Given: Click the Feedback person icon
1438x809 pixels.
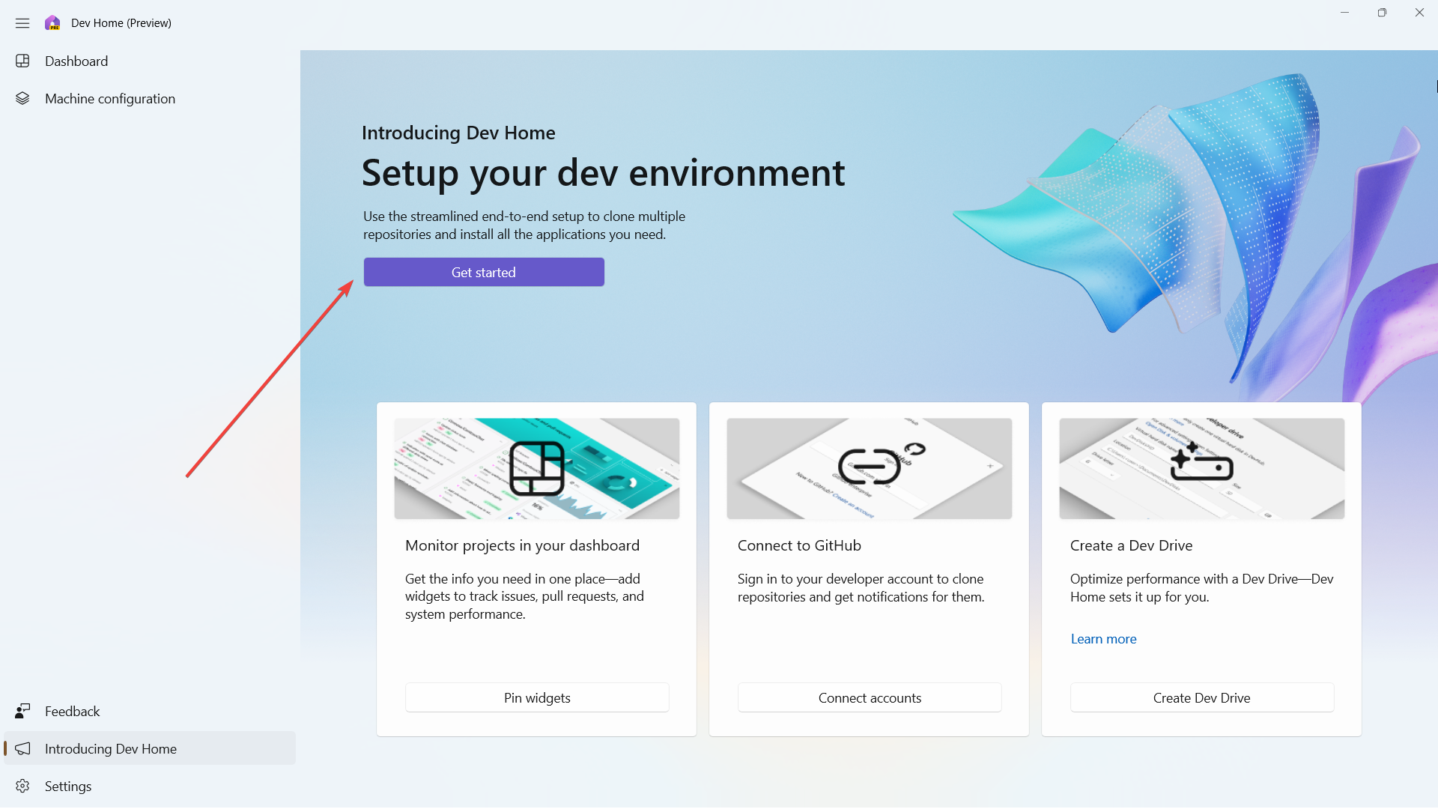Looking at the screenshot, I should pyautogui.click(x=22, y=711).
